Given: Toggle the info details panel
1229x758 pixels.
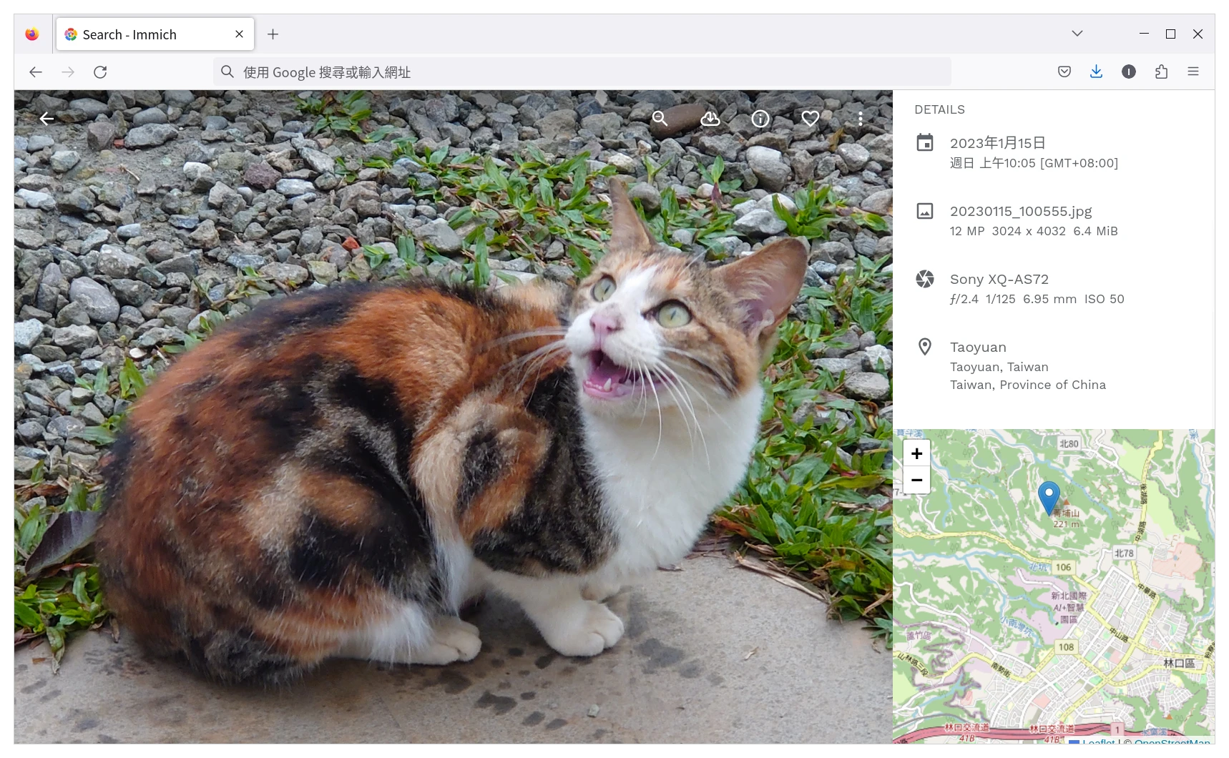Looking at the screenshot, I should [760, 119].
